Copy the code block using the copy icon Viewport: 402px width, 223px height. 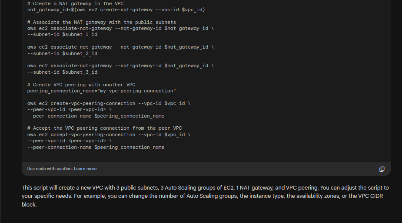coord(382,169)
